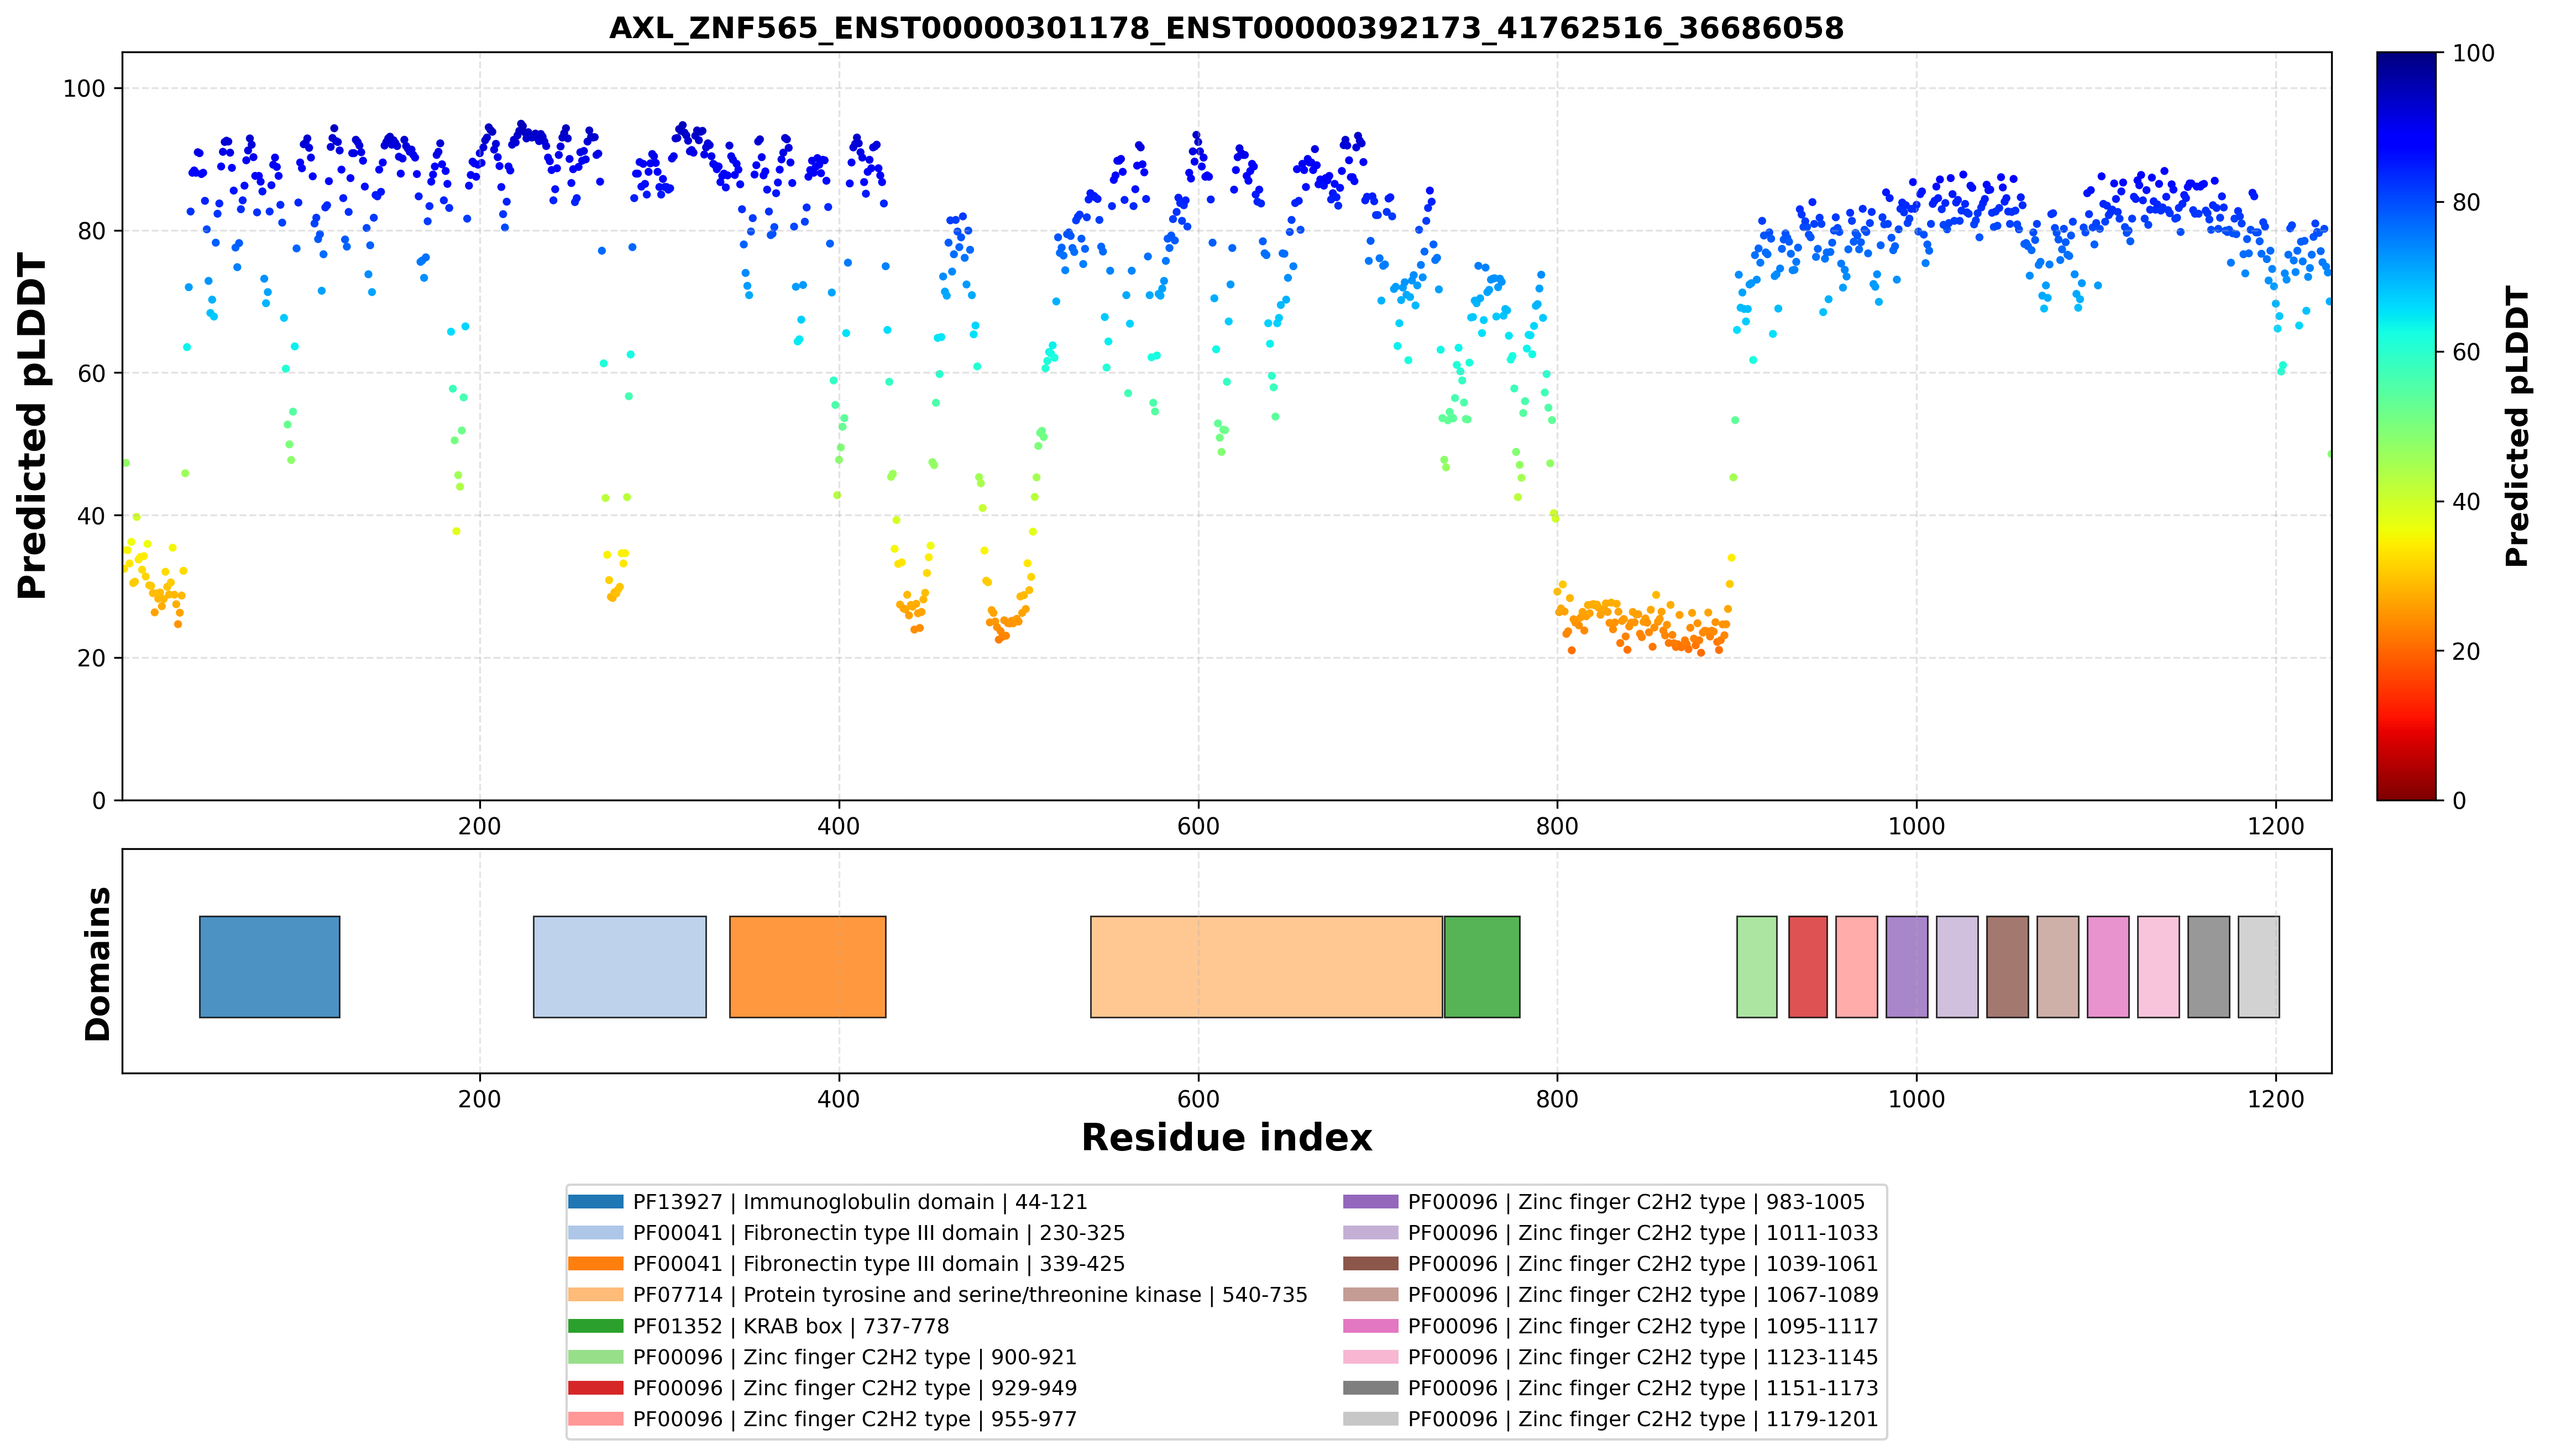Select the dark gray zinc finger block
Viewport: 2550px width, 1456px height.
click(x=2209, y=966)
